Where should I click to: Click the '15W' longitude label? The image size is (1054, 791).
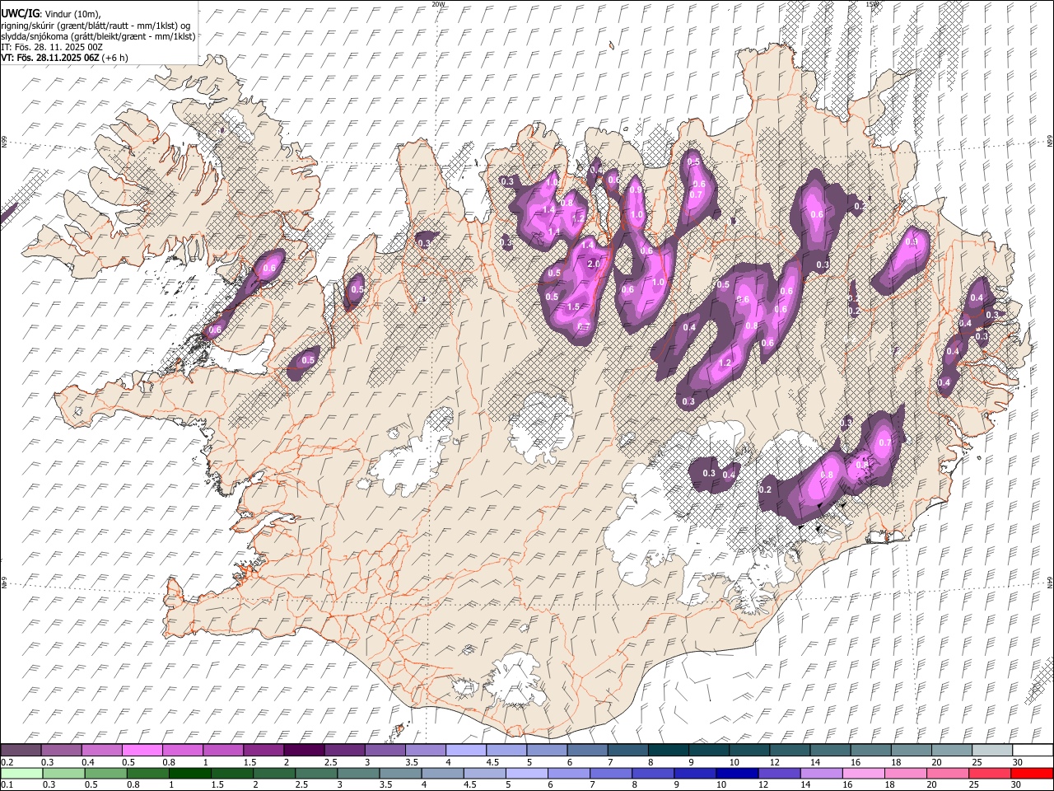[x=872, y=4]
